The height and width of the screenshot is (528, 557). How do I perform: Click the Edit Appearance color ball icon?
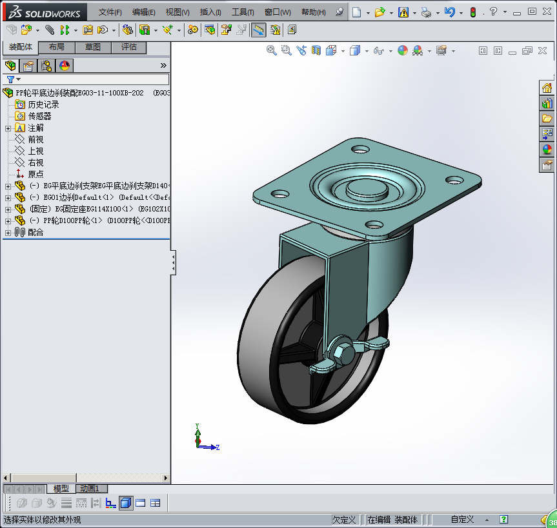(x=403, y=50)
